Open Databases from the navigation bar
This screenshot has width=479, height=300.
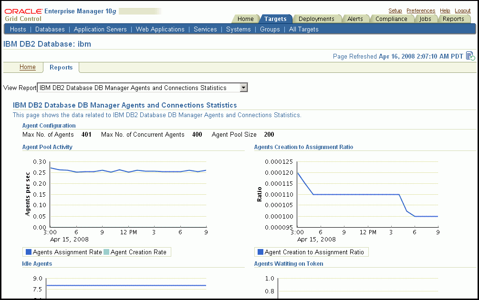(50, 29)
